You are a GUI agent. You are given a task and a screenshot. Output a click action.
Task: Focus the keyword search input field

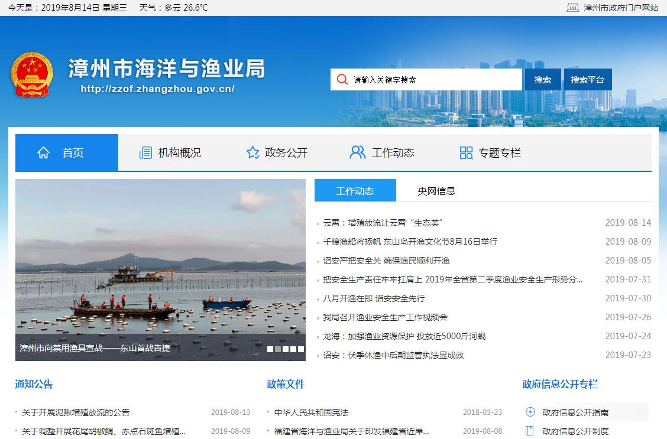[426, 80]
